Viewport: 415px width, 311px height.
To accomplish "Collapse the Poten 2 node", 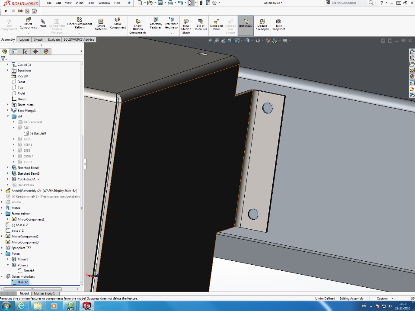I will [8, 265].
